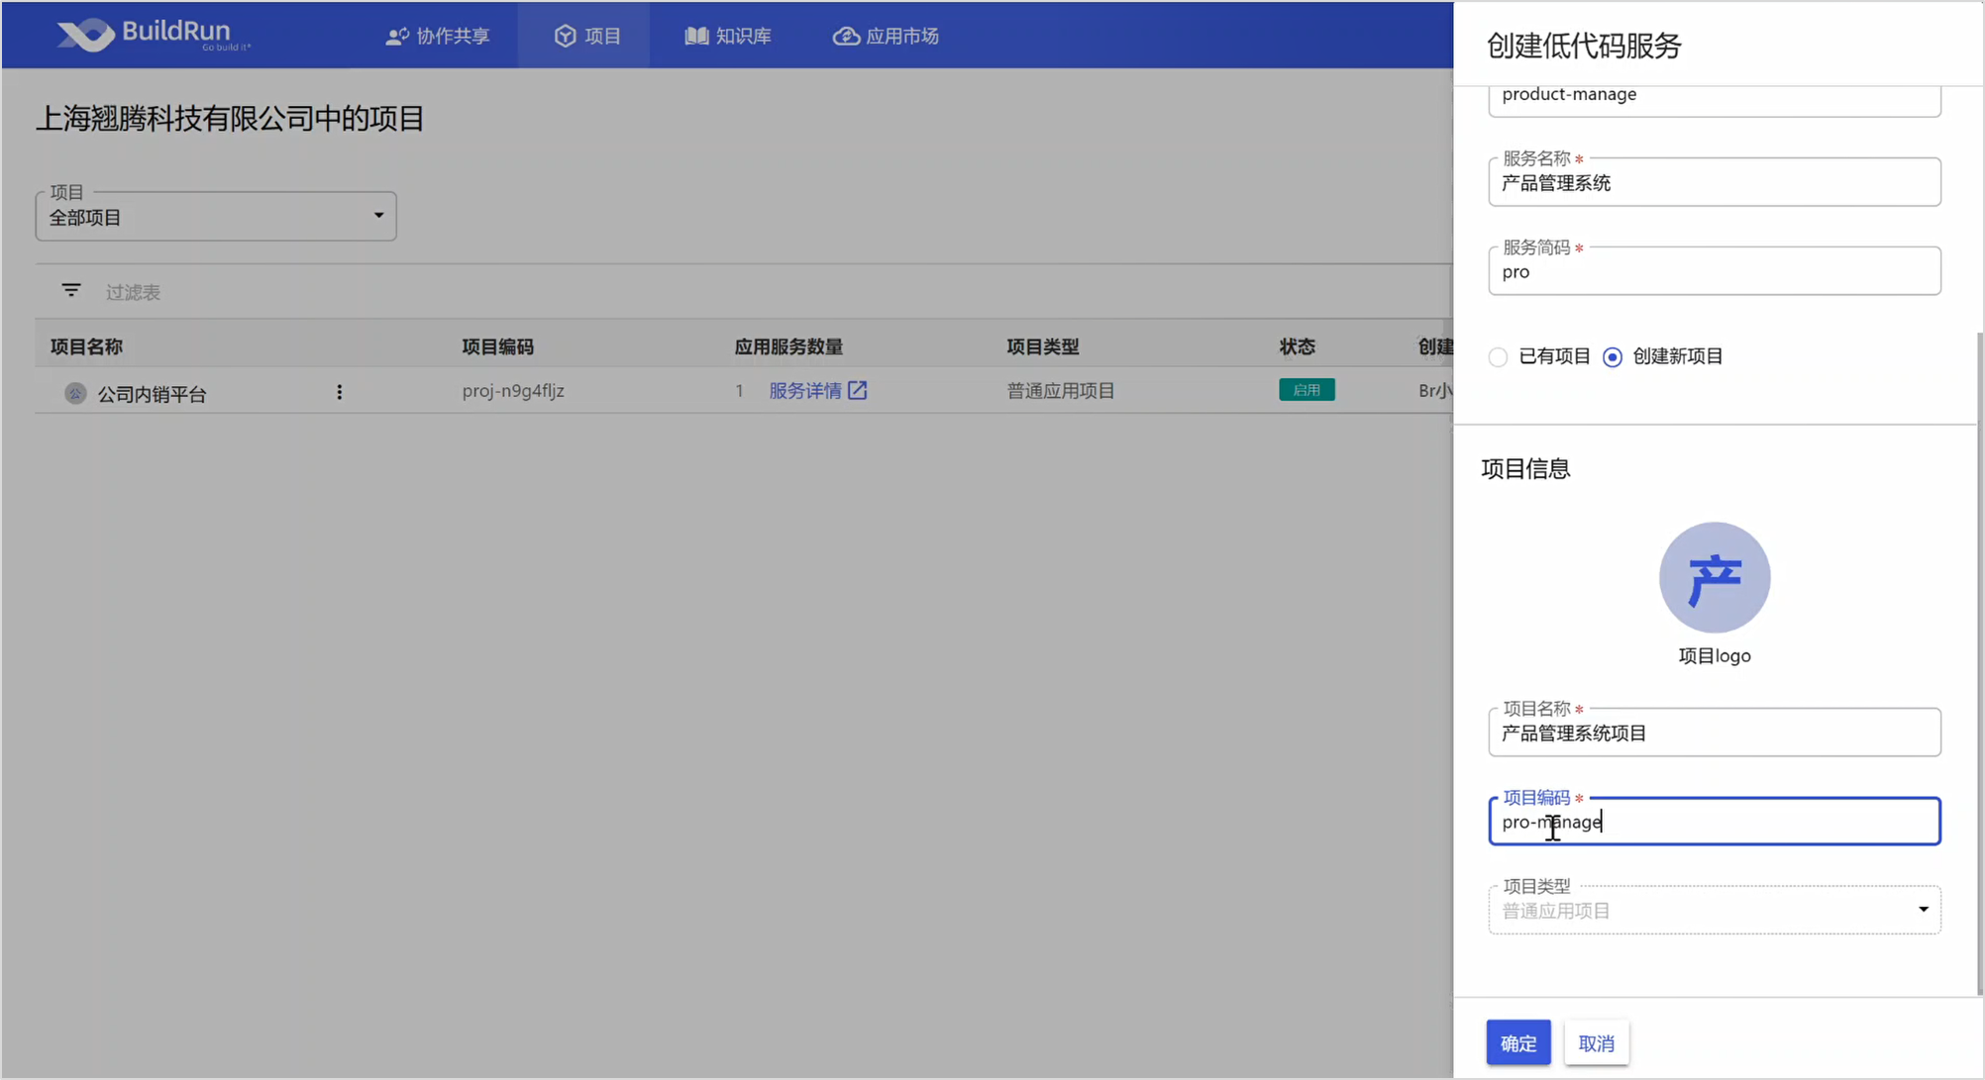This screenshot has width=1985, height=1080.
Task: Click the 服务简码 input field
Action: 1714,272
